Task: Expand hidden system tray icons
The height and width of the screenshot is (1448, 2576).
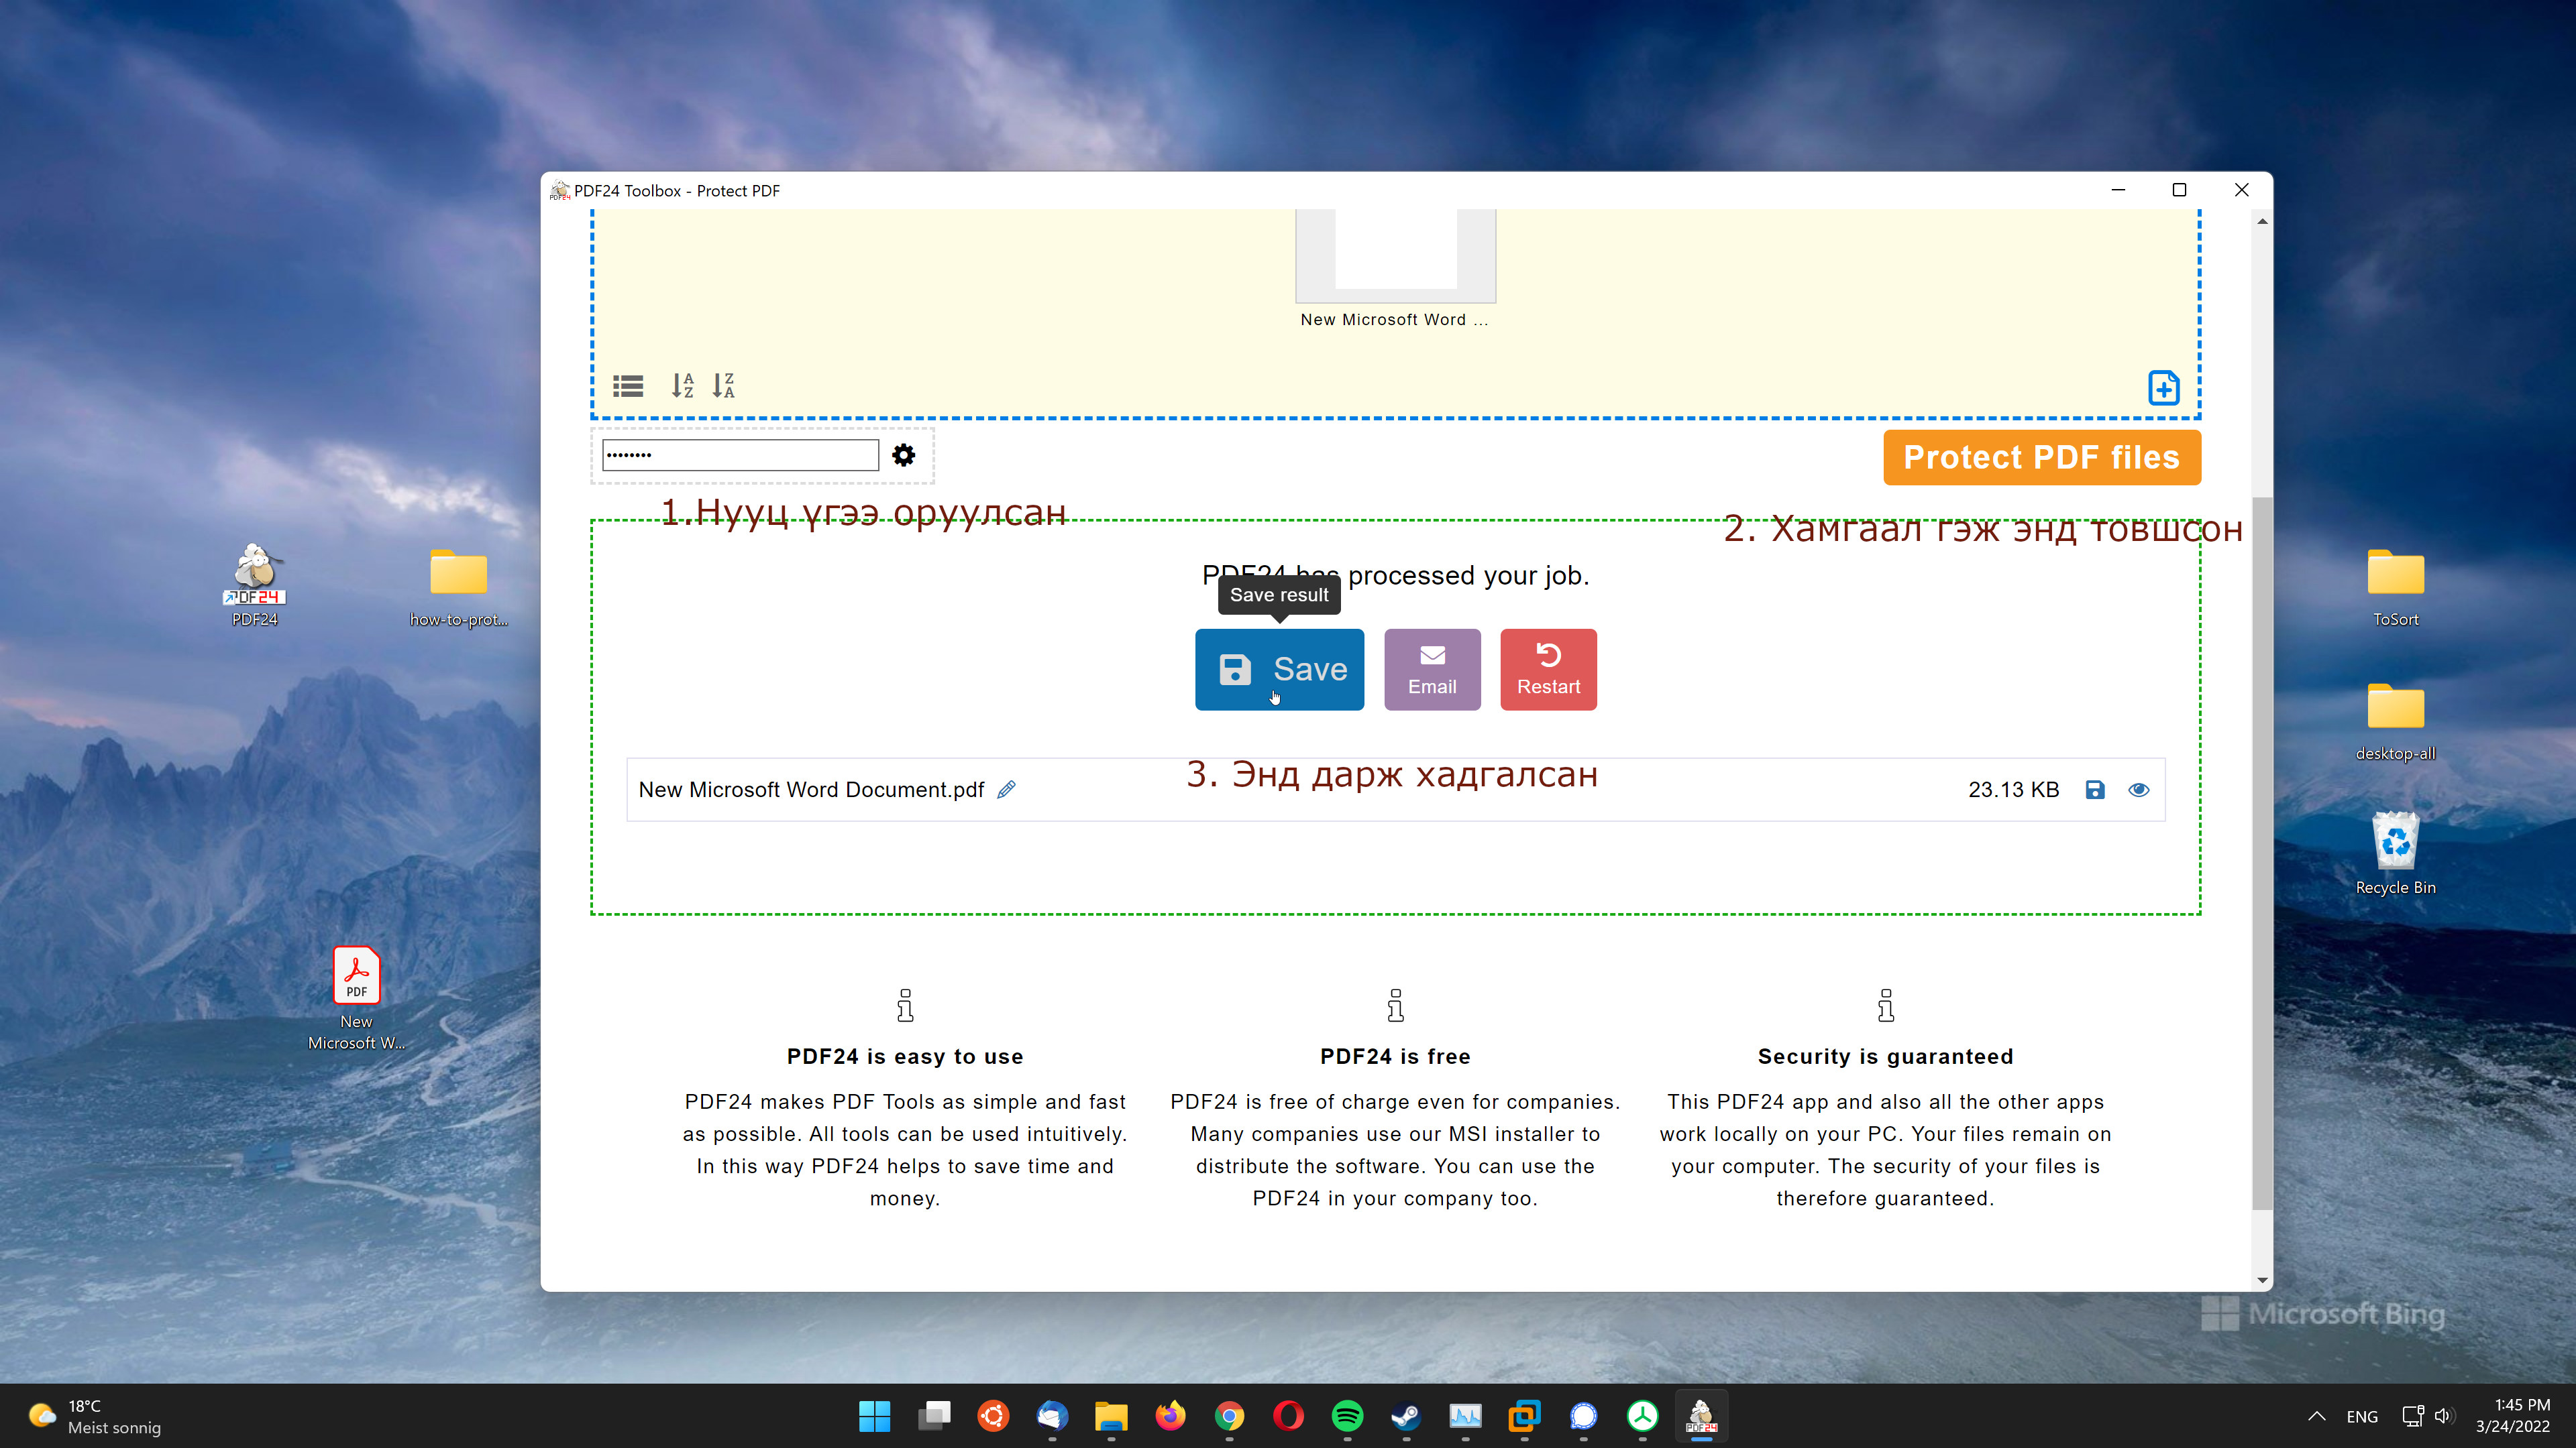Action: click(2316, 1416)
